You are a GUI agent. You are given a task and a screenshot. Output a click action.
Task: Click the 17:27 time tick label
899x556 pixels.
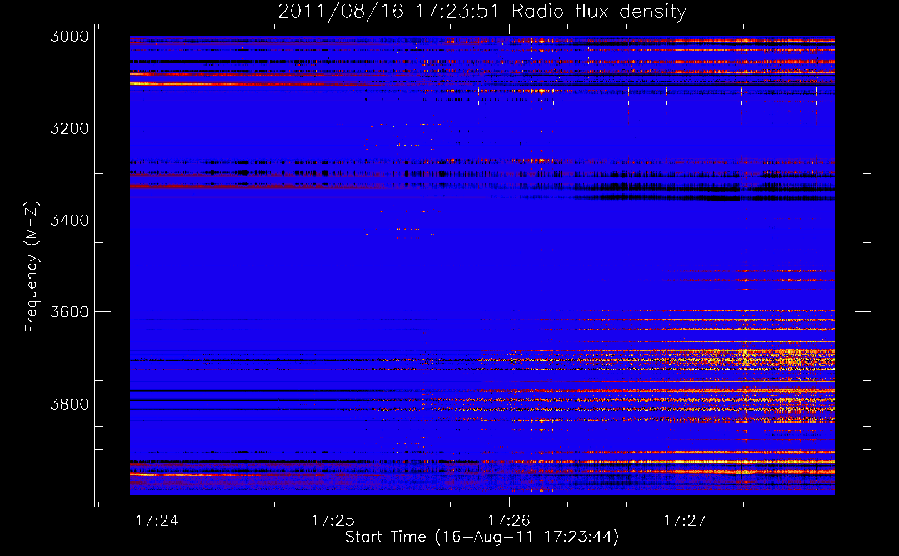point(685,520)
